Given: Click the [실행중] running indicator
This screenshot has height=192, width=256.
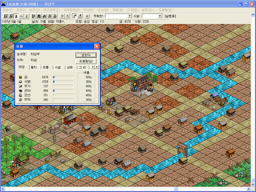Looking at the screenshot, I should click(x=170, y=16).
